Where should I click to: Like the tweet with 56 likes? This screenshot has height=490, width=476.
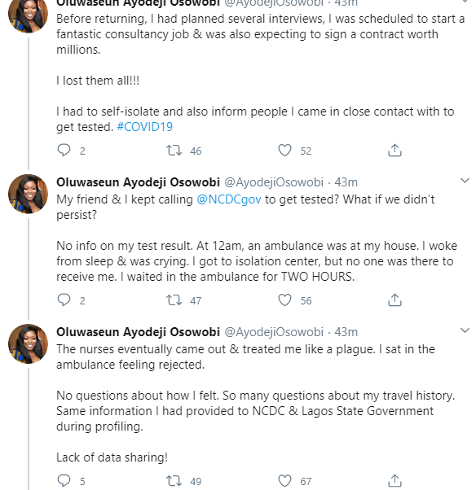[284, 300]
